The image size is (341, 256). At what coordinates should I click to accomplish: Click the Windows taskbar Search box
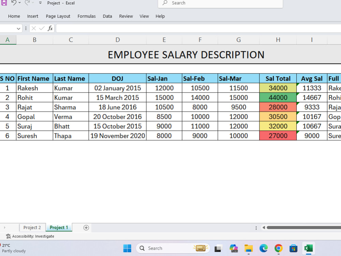pyautogui.click(x=173, y=248)
